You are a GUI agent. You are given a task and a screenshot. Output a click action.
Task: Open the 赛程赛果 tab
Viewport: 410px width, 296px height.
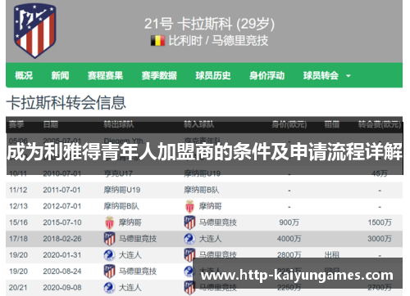tap(105, 75)
